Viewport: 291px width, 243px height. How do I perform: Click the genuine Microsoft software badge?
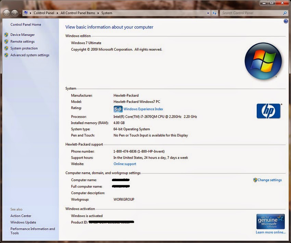[270, 221]
